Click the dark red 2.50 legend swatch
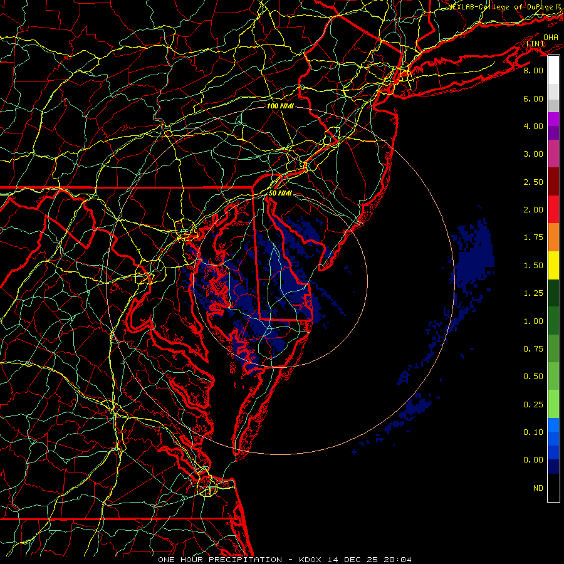 coord(553,182)
